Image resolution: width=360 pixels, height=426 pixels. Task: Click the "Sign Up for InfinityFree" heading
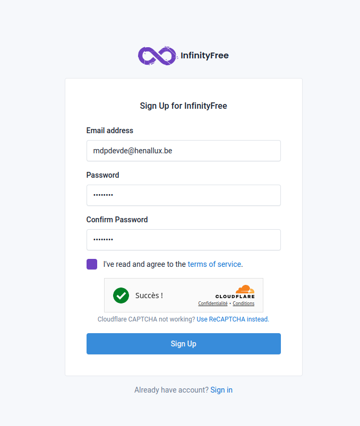[183, 106]
